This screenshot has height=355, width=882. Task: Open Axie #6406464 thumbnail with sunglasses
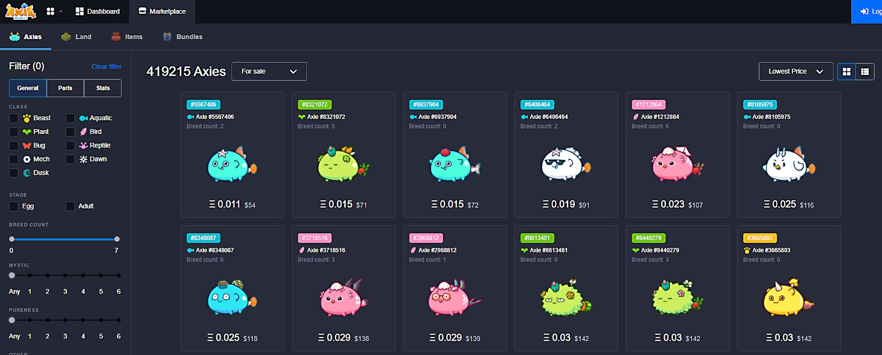pyautogui.click(x=566, y=164)
